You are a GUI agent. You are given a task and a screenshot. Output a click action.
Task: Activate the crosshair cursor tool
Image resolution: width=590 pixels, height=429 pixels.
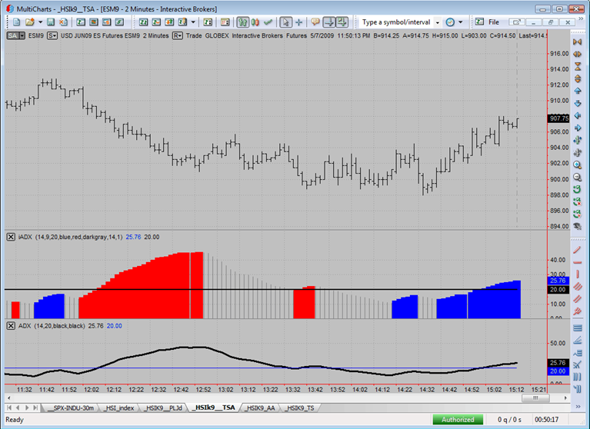[298, 22]
